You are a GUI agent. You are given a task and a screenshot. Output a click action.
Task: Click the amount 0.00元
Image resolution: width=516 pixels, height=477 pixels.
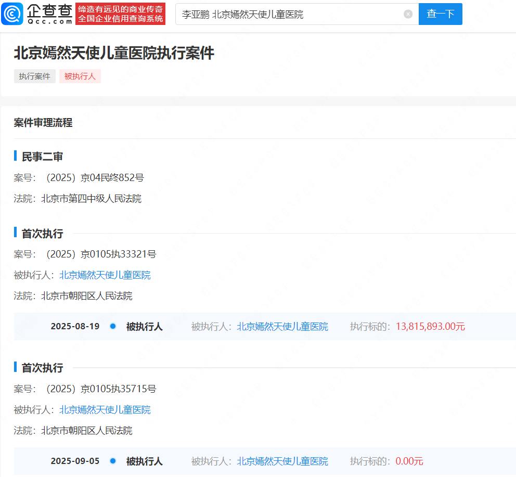[x=409, y=461]
